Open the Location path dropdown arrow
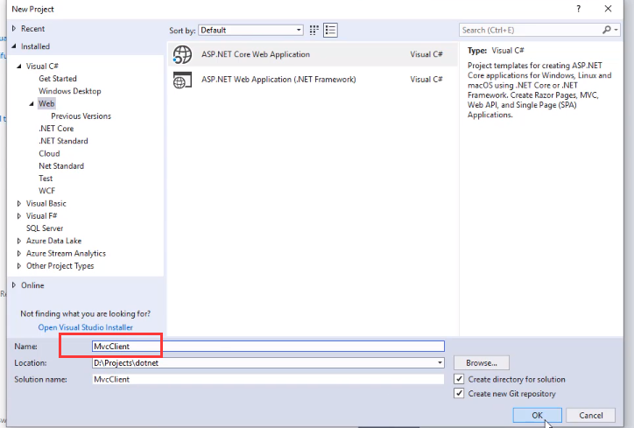Viewport: 634px width, 428px height. [440, 363]
